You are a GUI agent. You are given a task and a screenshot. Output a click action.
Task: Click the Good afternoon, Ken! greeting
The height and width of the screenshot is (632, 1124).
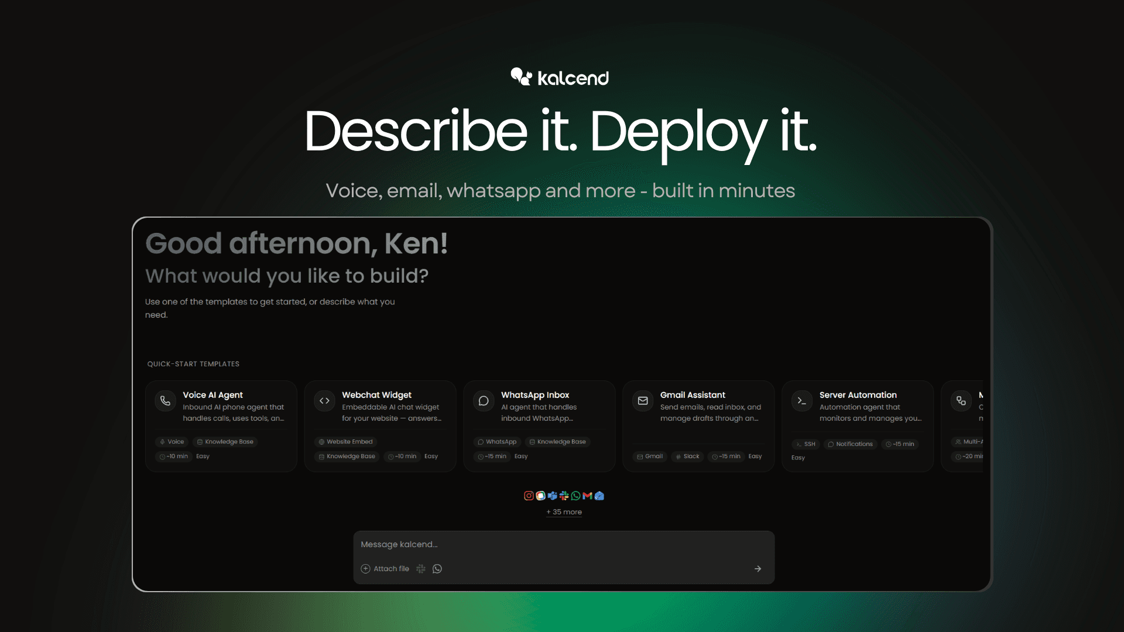coord(296,243)
